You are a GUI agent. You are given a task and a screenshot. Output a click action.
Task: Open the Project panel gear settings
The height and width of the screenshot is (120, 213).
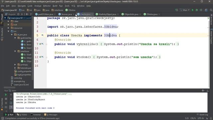(27, 14)
